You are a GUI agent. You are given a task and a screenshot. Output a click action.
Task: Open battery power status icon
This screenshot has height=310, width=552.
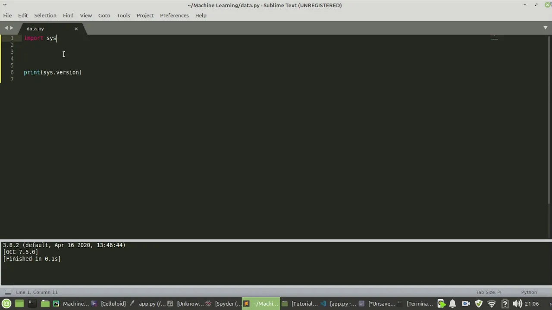[x=505, y=304]
